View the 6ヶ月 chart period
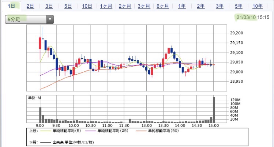The width and height of the screenshot is (274, 147). (x=163, y=6)
